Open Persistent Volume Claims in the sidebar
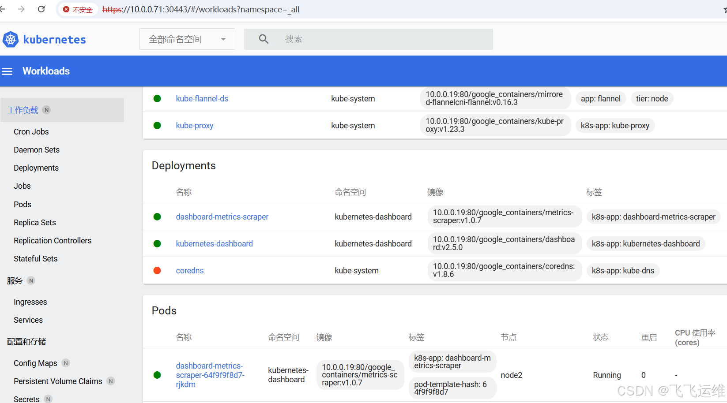 click(58, 381)
